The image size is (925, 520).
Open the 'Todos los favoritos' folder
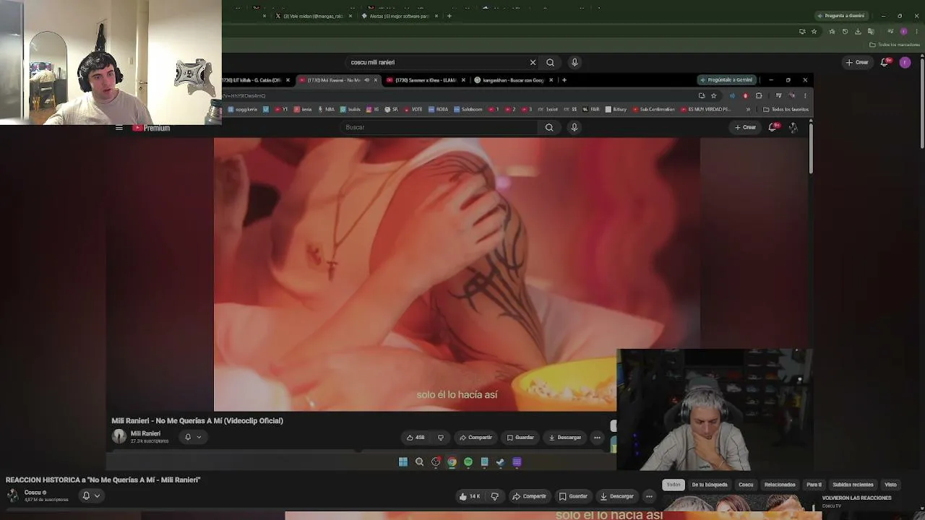click(786, 110)
